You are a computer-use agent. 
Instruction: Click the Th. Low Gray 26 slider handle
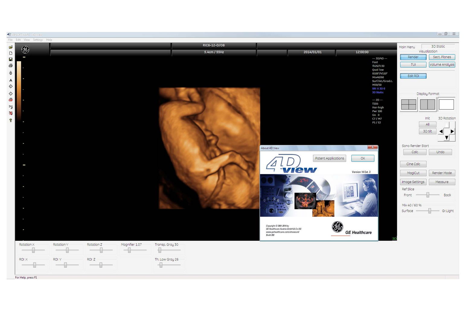pyautogui.click(x=161, y=265)
